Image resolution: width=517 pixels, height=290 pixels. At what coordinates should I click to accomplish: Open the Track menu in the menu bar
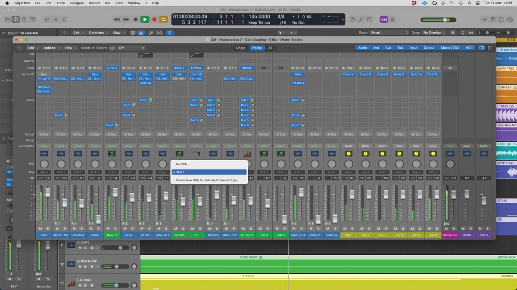pyautogui.click(x=60, y=3)
